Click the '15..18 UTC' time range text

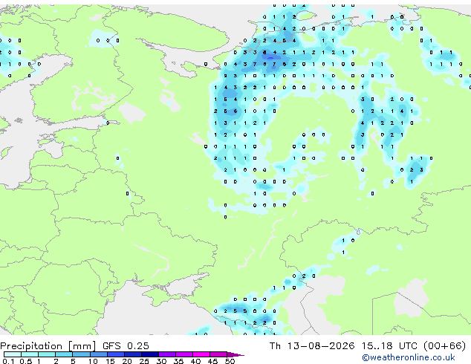pos(390,346)
